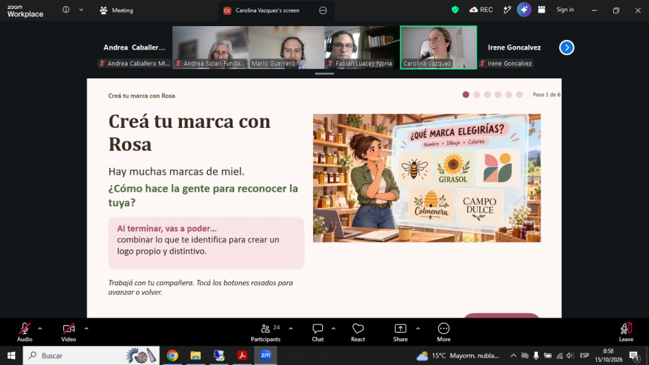The height and width of the screenshot is (365, 649).
Task: Open the Adobe Acrobat taskbar icon
Action: 242,355
